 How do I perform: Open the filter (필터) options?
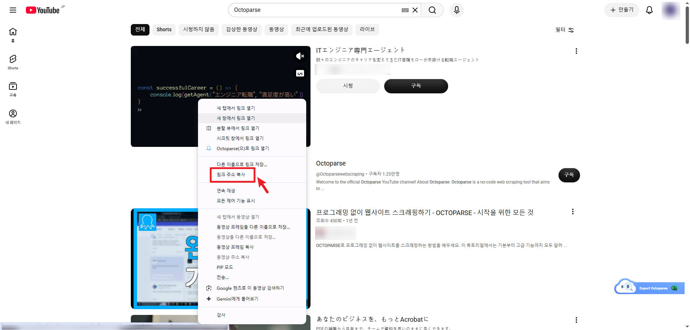pos(565,30)
